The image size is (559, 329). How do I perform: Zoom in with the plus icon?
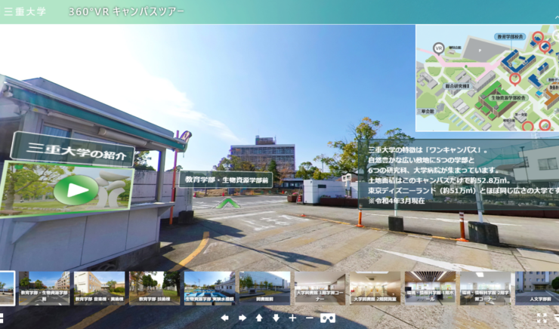[x=293, y=318]
